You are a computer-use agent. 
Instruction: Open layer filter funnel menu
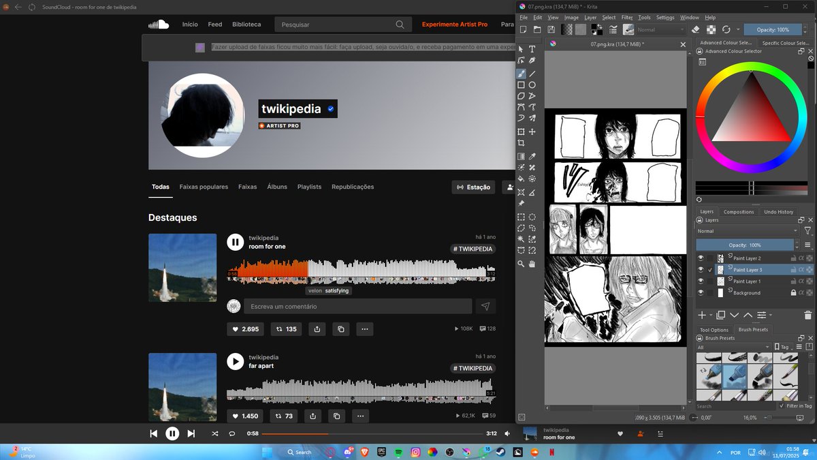click(x=808, y=231)
